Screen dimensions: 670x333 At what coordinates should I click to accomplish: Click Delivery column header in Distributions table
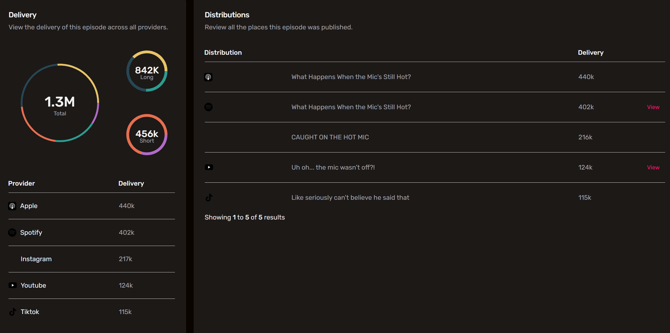[590, 53]
